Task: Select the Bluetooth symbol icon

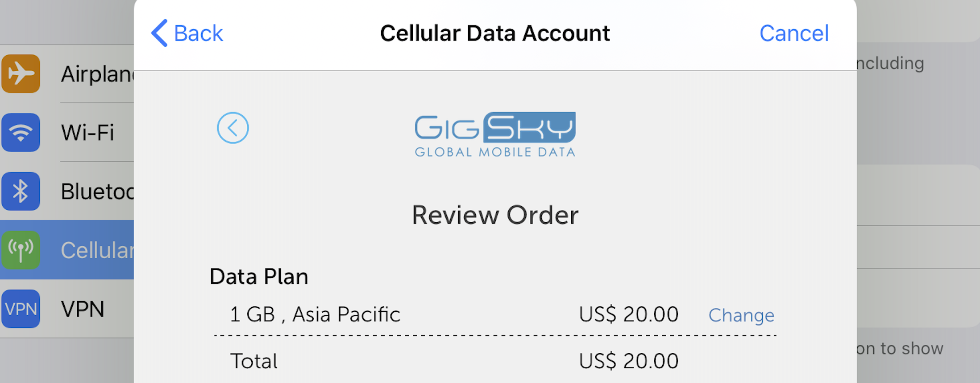Action: (x=21, y=191)
